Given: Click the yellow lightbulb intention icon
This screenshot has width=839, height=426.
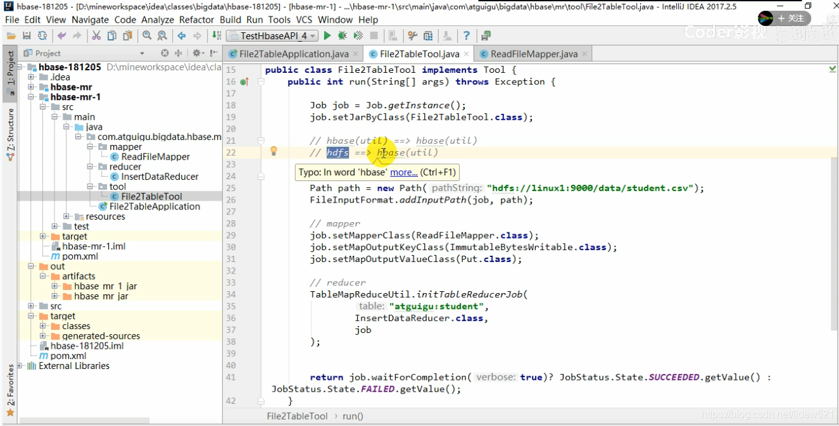Looking at the screenshot, I should tap(274, 151).
